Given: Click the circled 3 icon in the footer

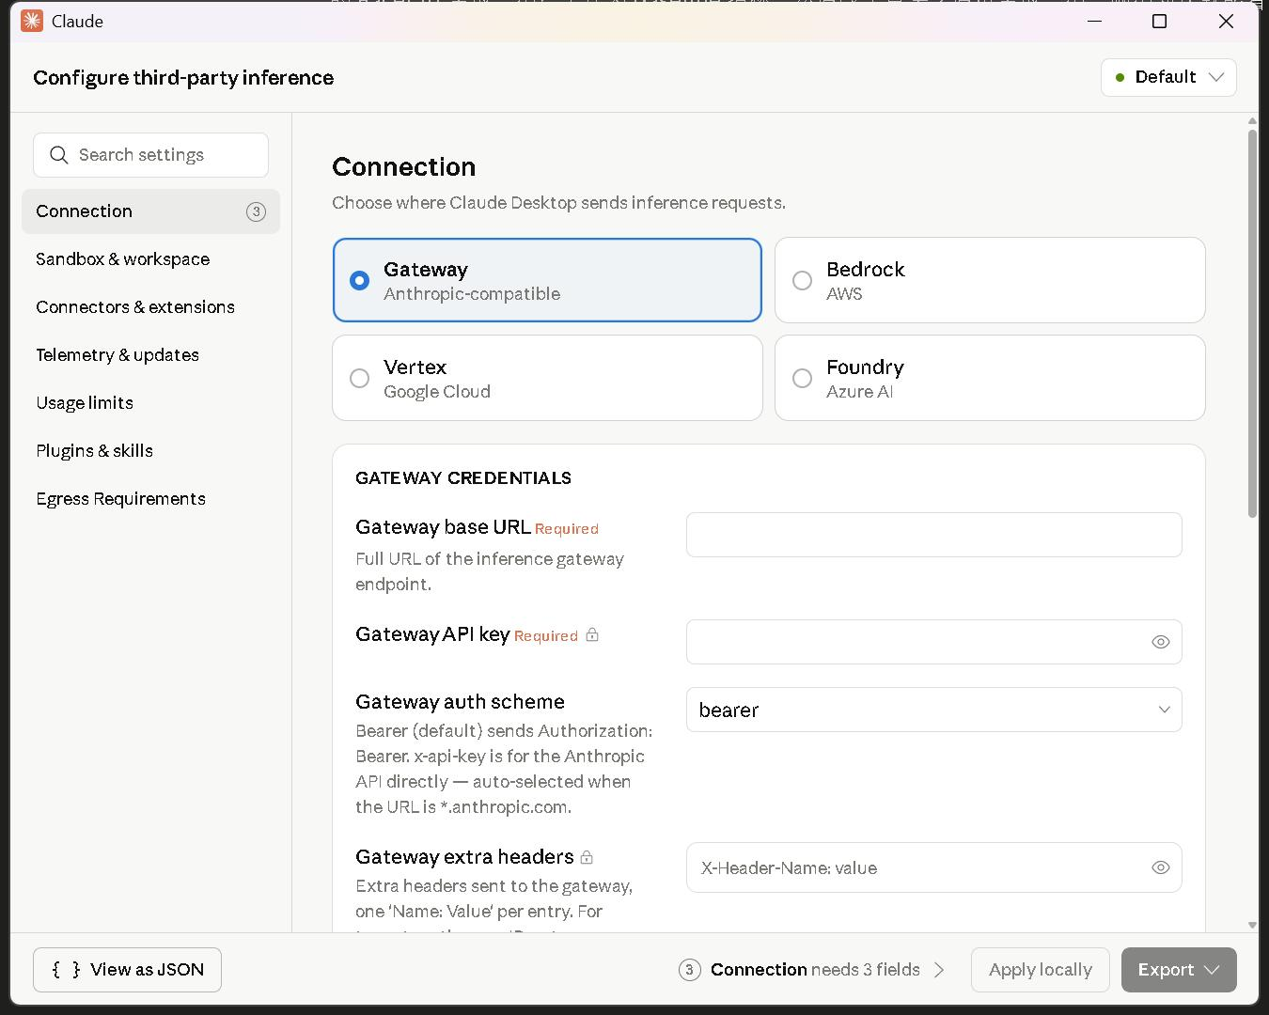Looking at the screenshot, I should point(690,970).
